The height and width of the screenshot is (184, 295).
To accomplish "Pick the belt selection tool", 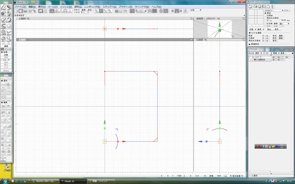I will 3,85.
